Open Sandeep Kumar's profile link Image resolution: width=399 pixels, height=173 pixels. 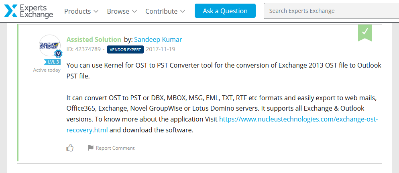[x=158, y=39]
